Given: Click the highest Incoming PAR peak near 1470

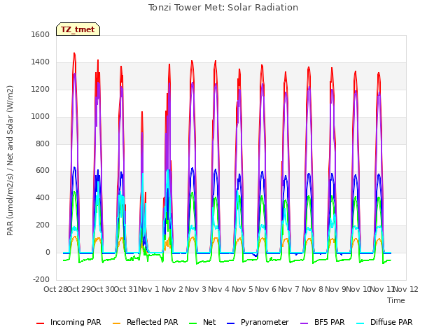Looking at the screenshot, I should click(x=74, y=53).
